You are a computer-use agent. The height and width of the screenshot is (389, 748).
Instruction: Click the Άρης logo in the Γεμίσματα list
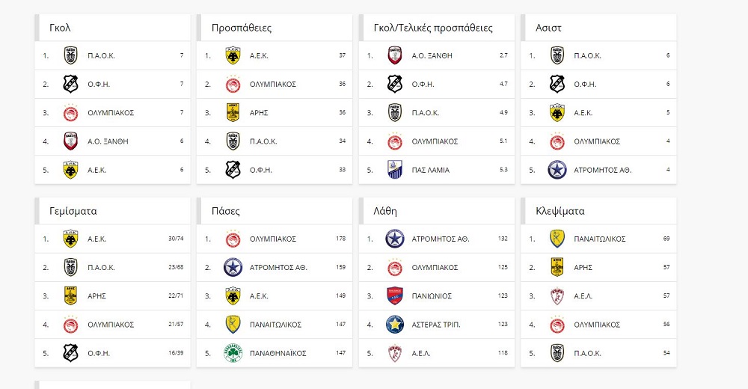coord(70,295)
